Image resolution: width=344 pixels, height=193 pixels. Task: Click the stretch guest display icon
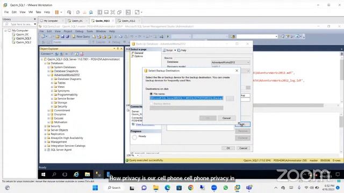click(x=137, y=12)
